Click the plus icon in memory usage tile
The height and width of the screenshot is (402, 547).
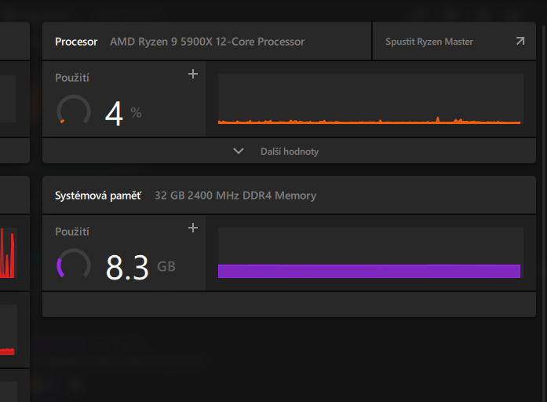click(193, 228)
